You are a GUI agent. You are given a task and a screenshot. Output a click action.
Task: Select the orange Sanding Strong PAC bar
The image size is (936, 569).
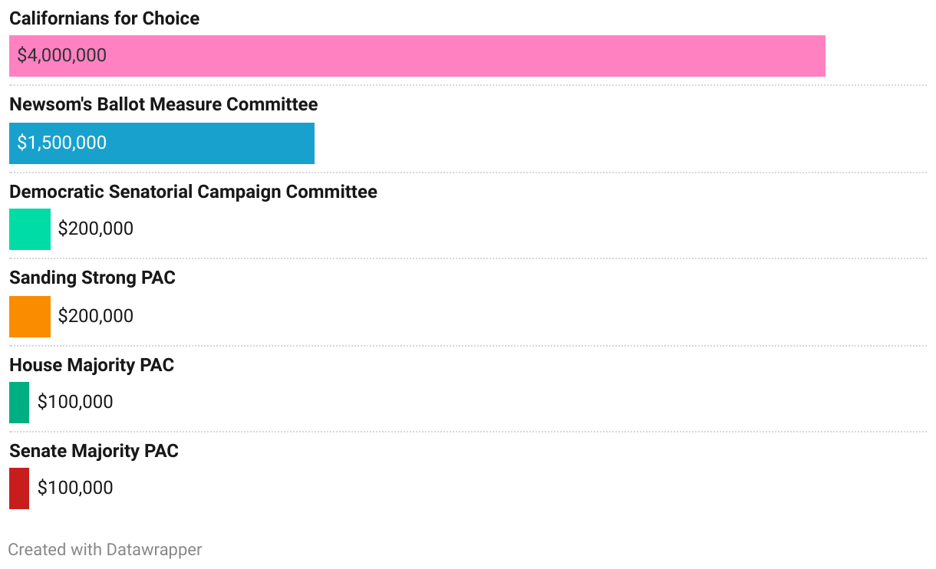30,317
